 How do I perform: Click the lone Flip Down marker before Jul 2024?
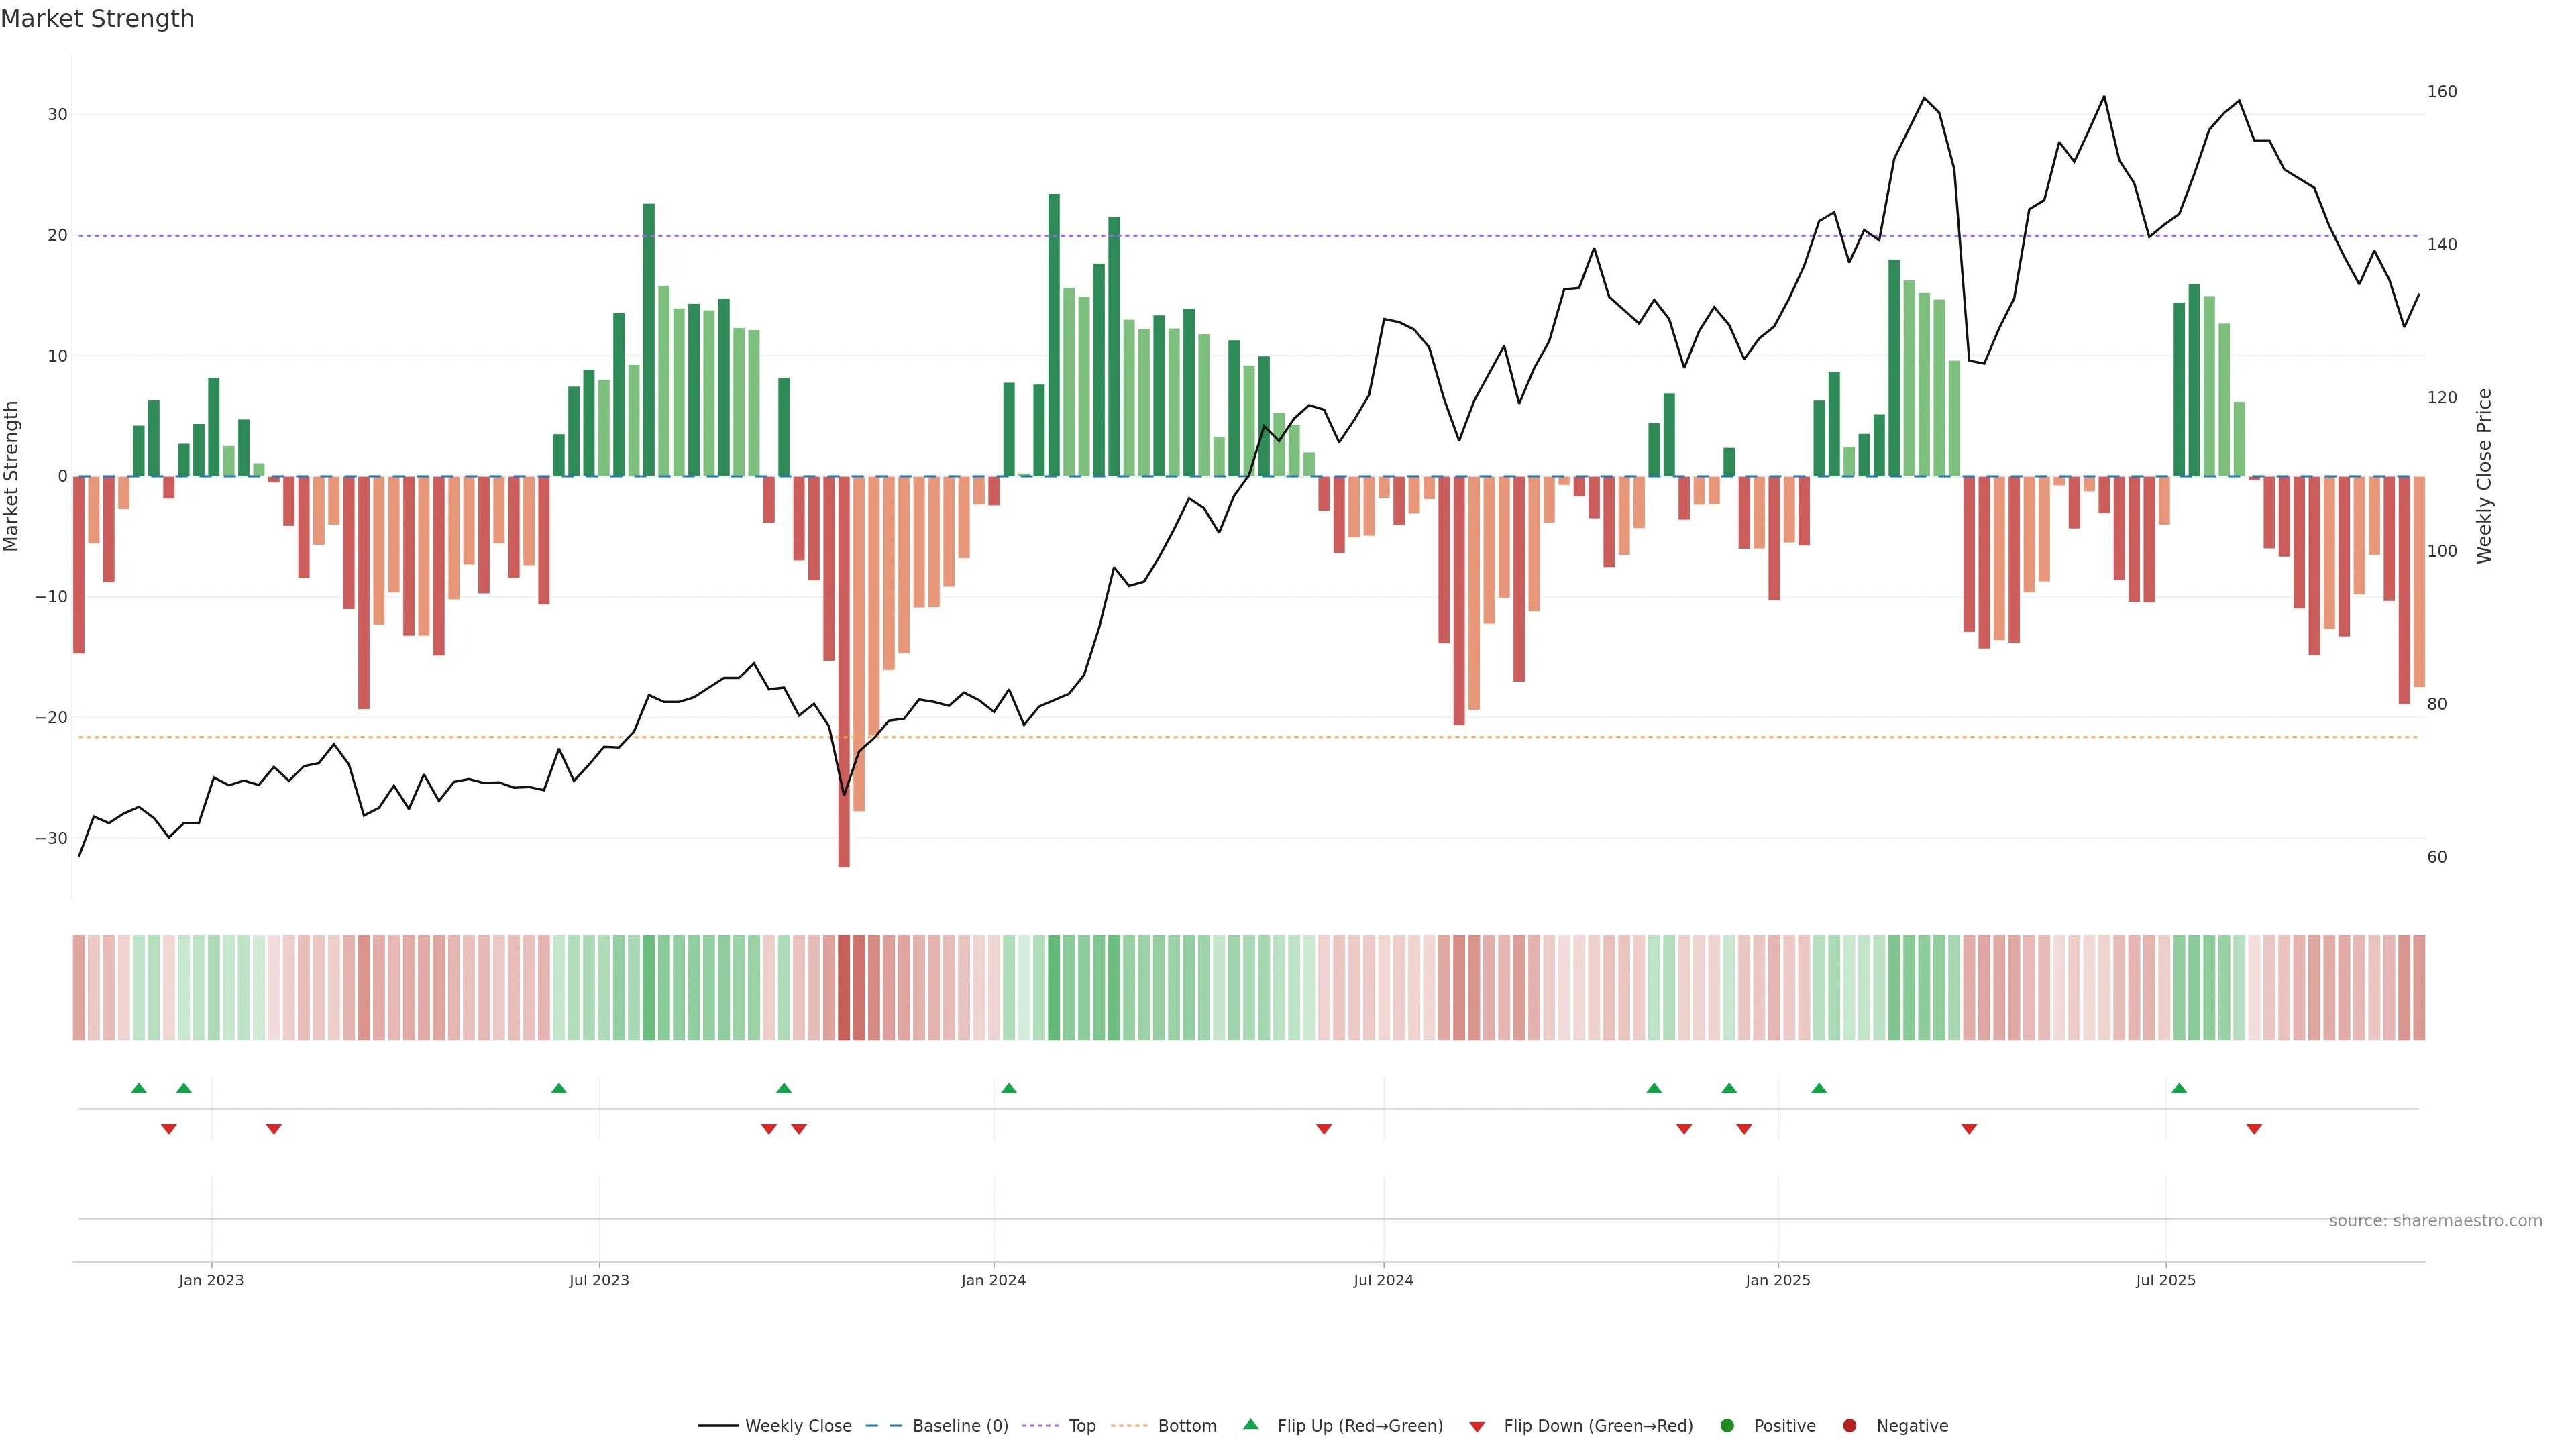[x=1324, y=1129]
